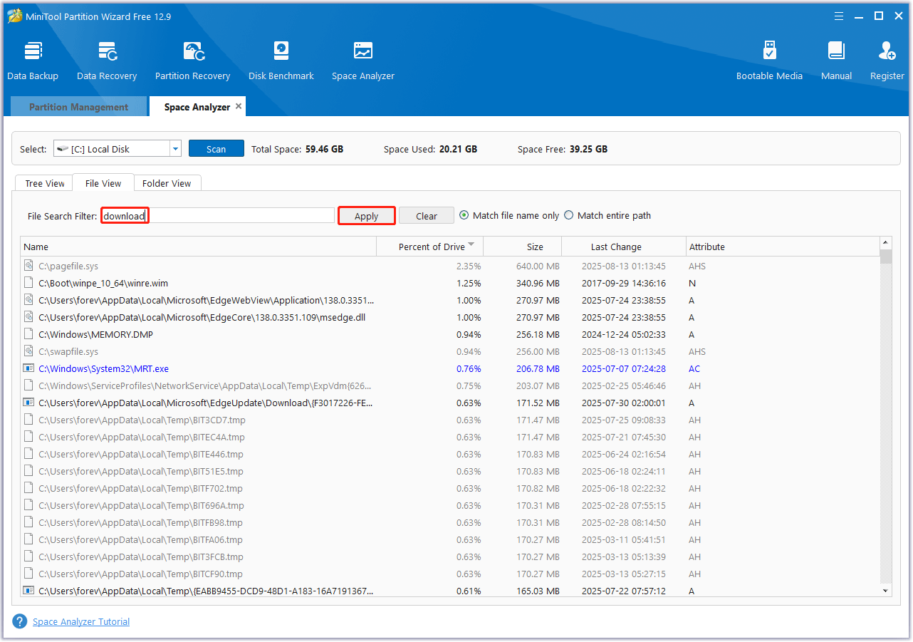Image resolution: width=913 pixels, height=642 pixels.
Task: Click the Size column header
Action: click(x=523, y=247)
